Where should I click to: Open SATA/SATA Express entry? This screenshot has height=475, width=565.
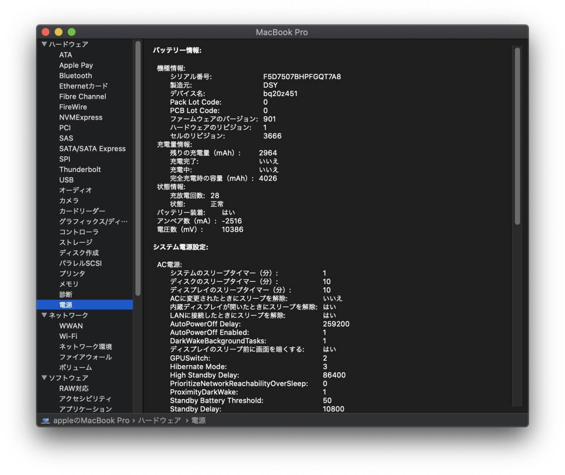pos(92,148)
